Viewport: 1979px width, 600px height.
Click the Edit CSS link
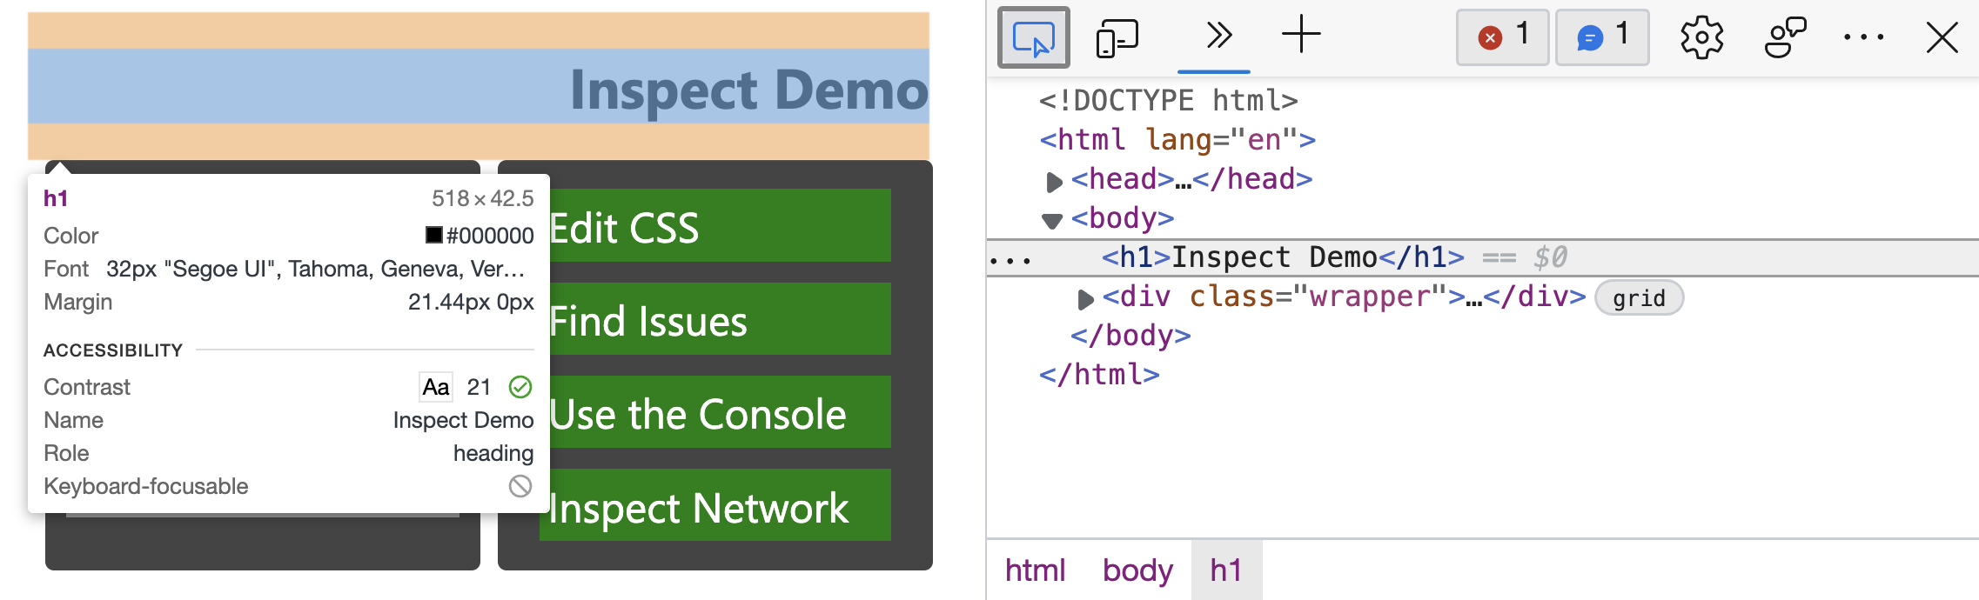(x=720, y=225)
